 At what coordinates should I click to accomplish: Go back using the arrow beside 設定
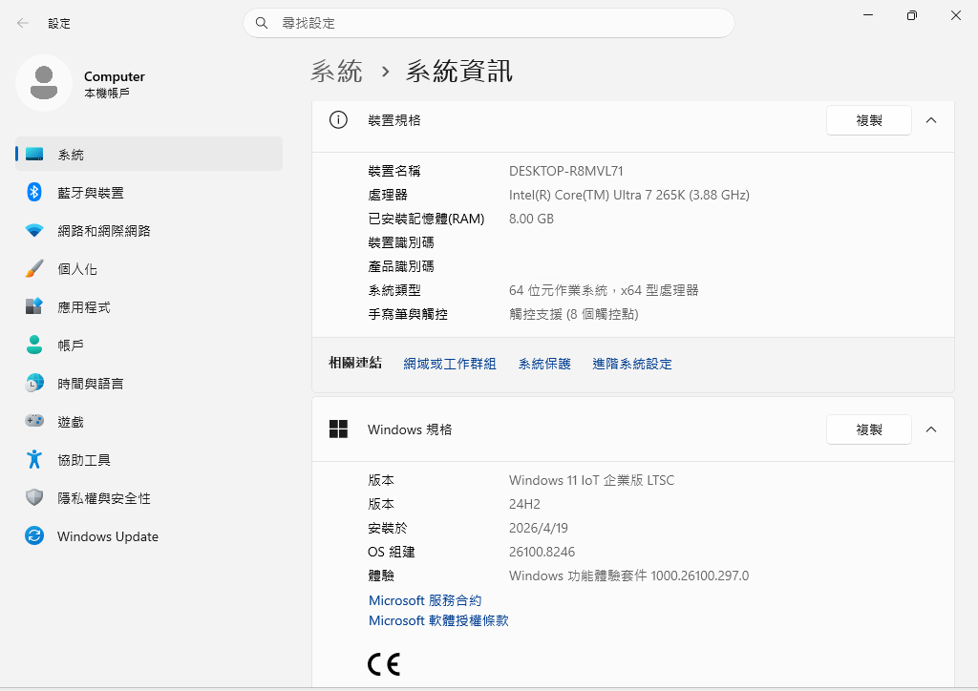tap(23, 23)
